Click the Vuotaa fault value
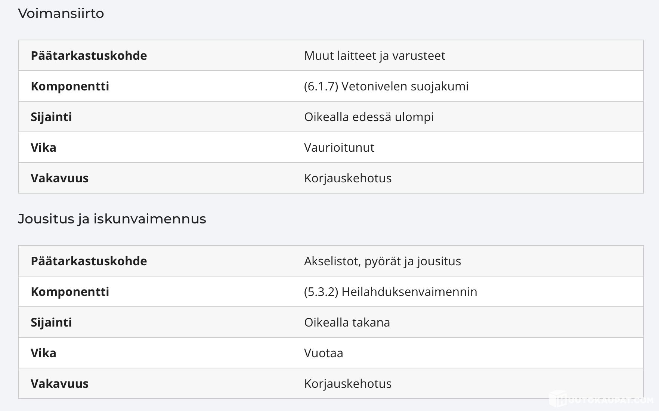Image resolution: width=659 pixels, height=411 pixels. pos(324,353)
